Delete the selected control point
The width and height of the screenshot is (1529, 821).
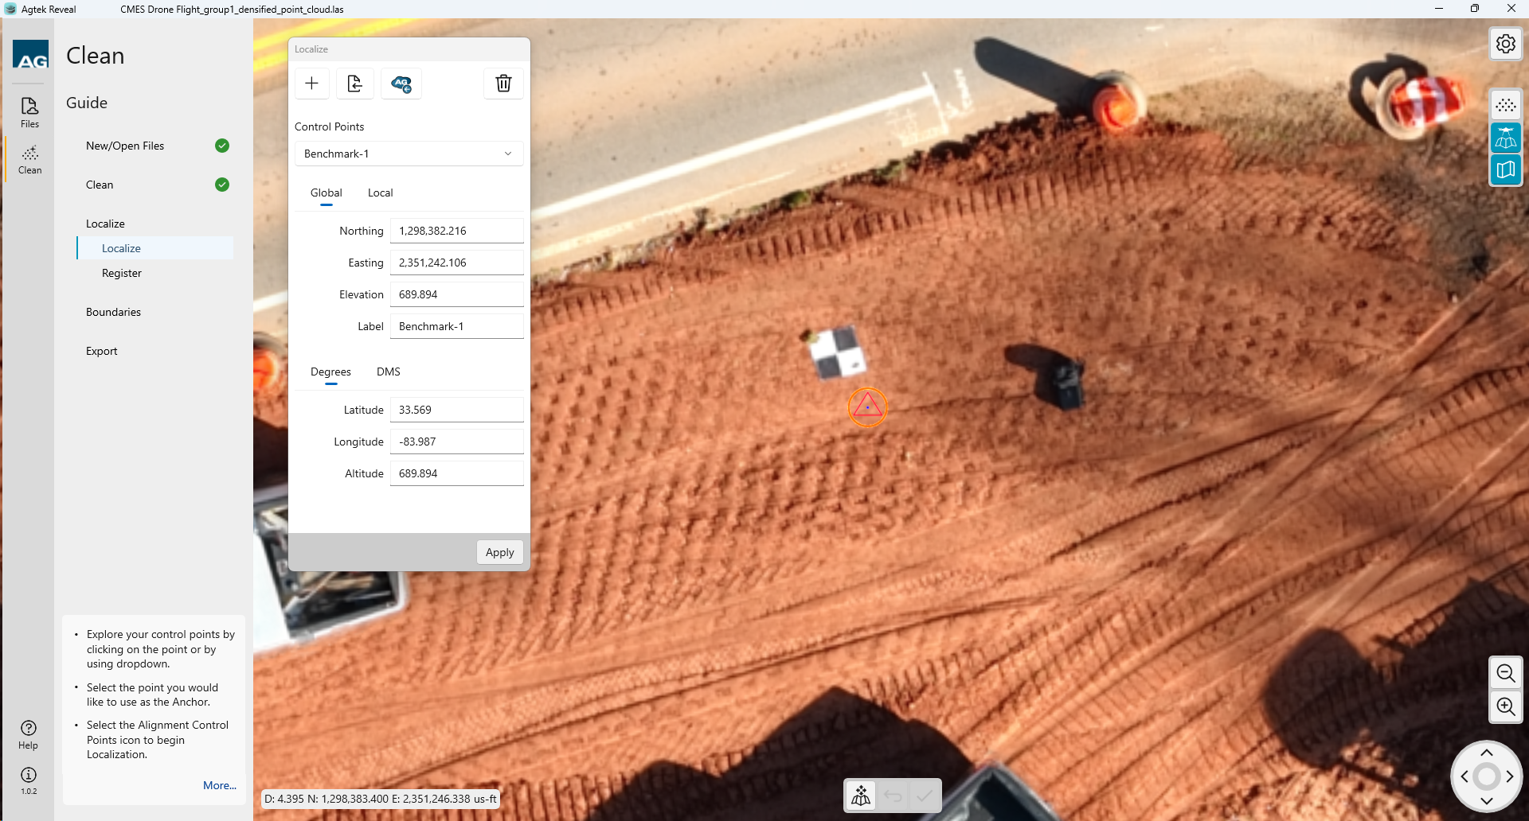[x=503, y=84]
